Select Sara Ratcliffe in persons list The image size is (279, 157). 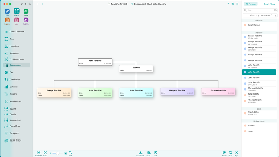click(x=259, y=95)
